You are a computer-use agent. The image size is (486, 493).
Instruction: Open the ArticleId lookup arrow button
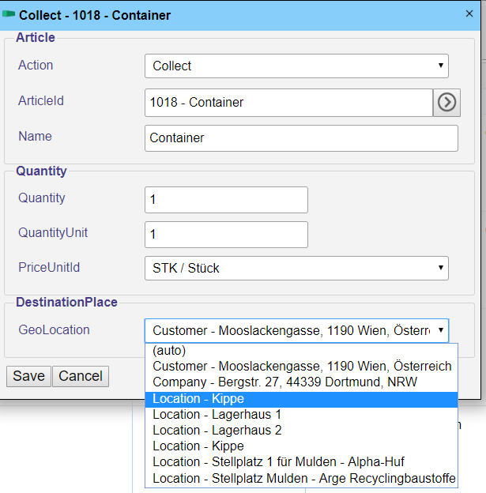coord(446,103)
